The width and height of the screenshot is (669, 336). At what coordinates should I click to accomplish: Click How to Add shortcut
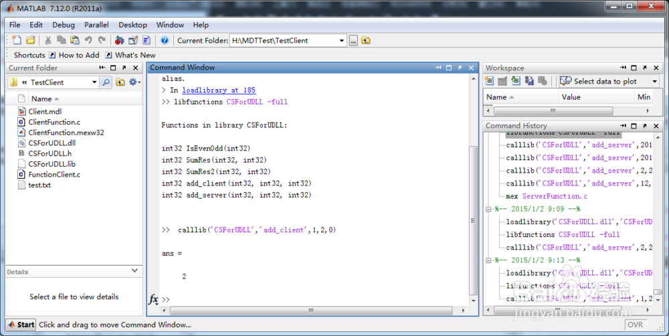pyautogui.click(x=75, y=55)
